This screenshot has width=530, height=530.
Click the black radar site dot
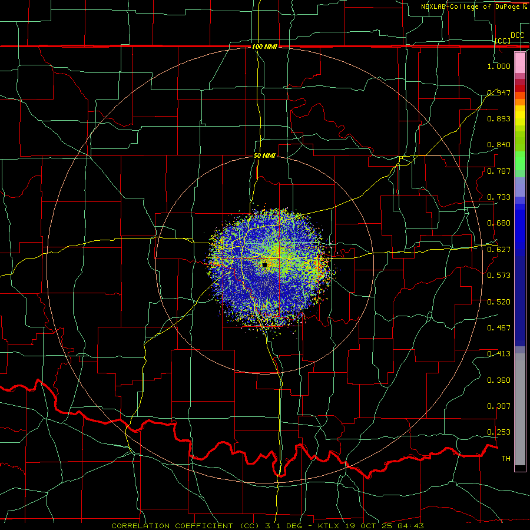(x=264, y=264)
